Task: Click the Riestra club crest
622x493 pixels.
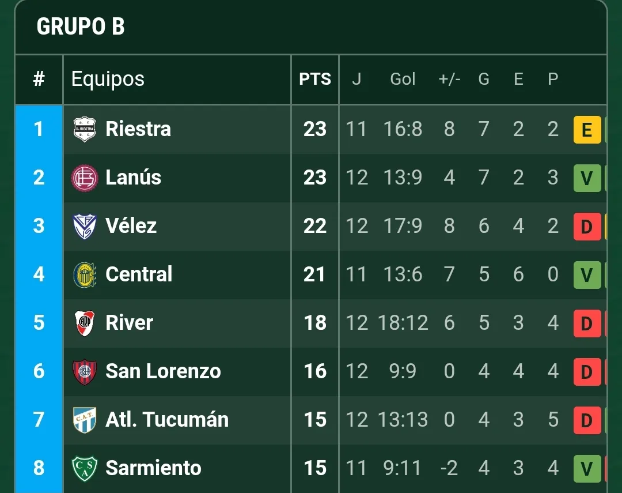Action: pos(84,129)
